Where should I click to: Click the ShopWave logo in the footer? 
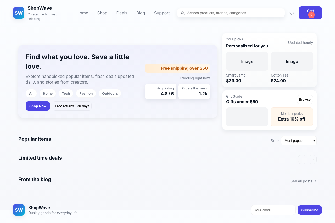[19, 210]
